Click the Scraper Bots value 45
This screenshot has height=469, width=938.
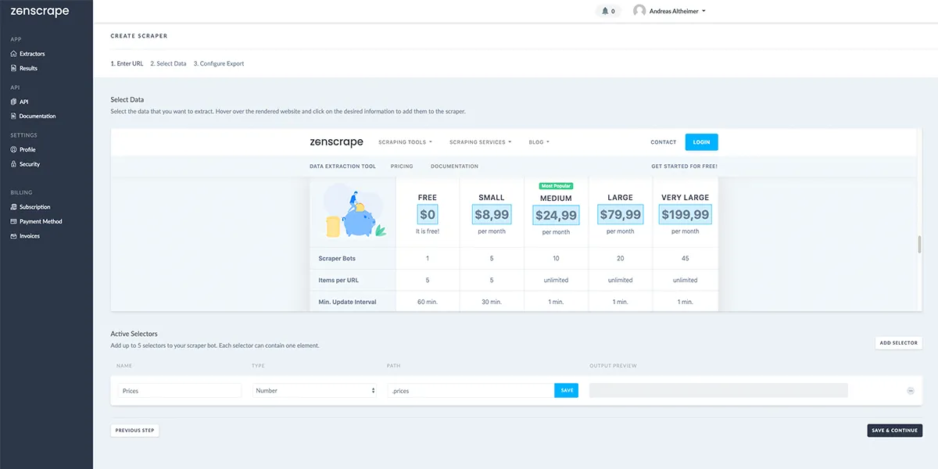click(x=685, y=258)
